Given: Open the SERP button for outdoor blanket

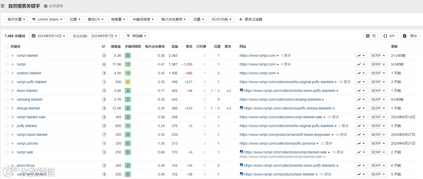Looking at the screenshot, I should pos(378,73).
